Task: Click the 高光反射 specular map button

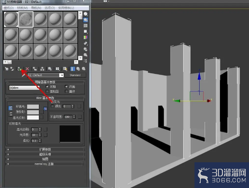Action: pyautogui.click(x=41, y=117)
